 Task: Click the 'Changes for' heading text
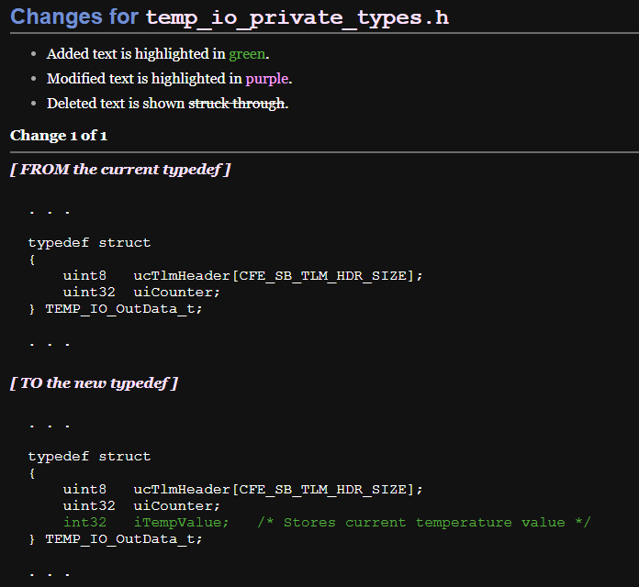click(74, 17)
